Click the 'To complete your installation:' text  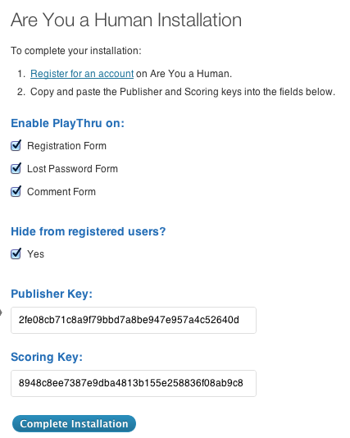coord(76,51)
